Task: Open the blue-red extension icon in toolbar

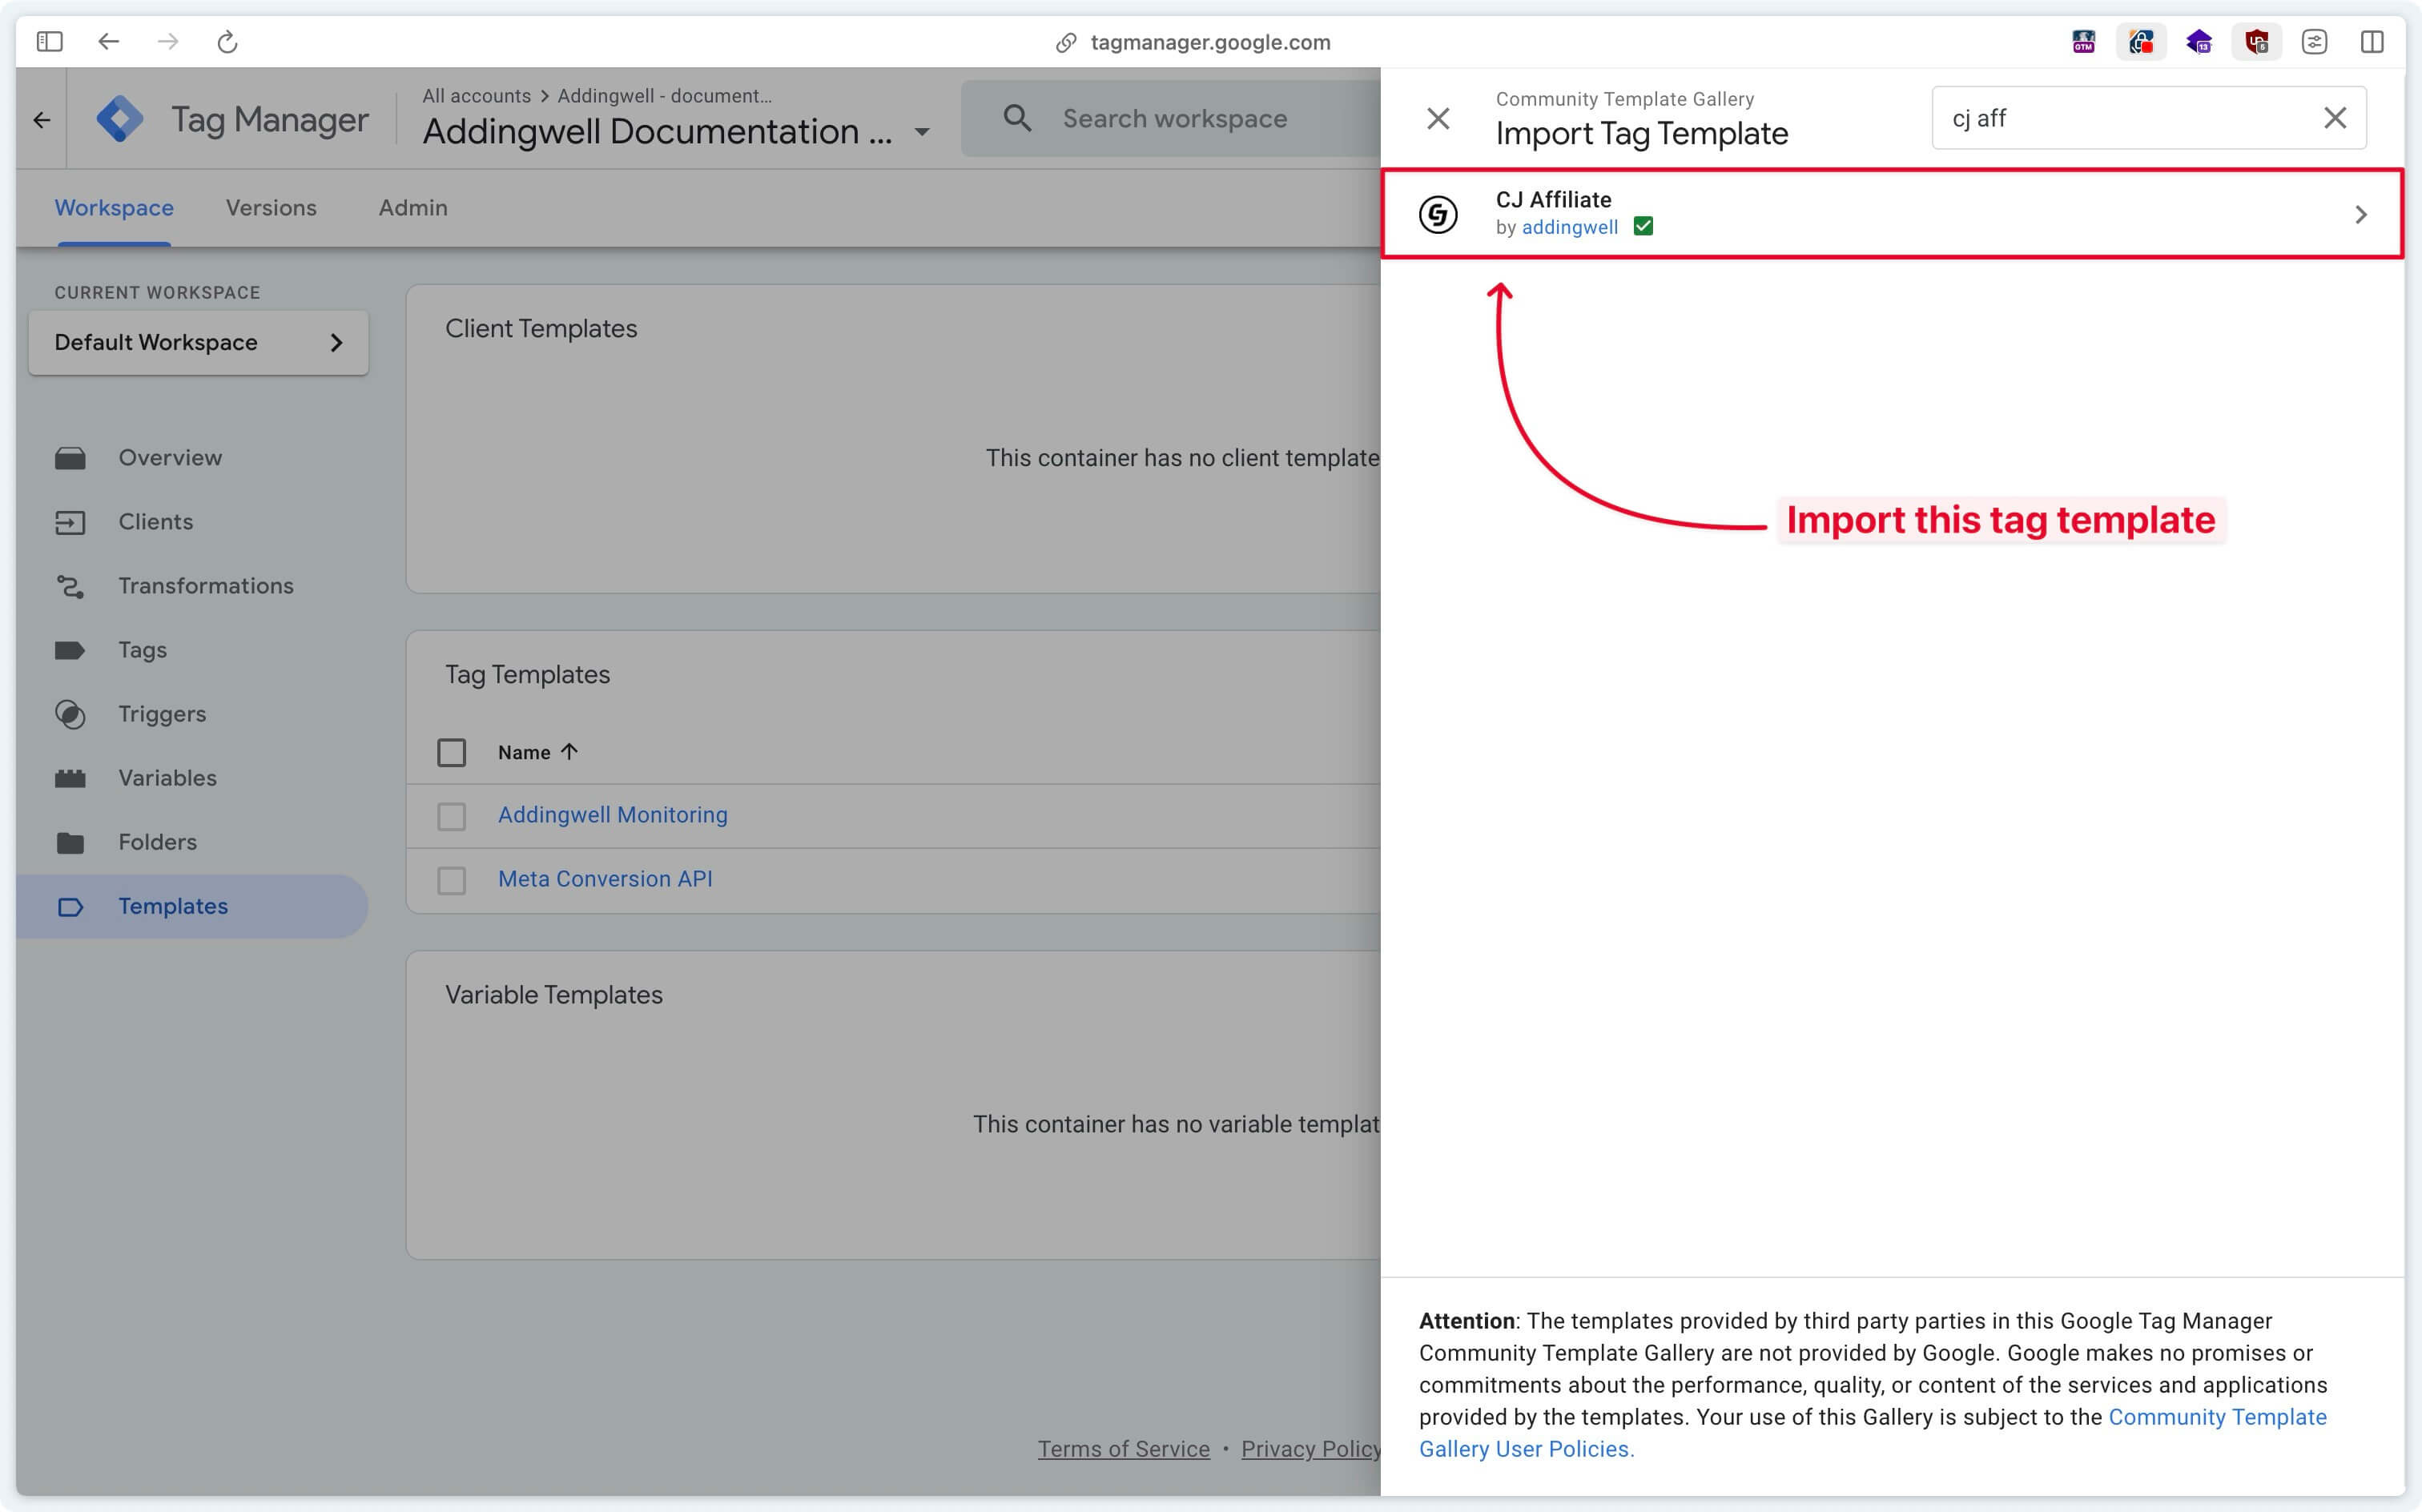Action: tap(2141, 41)
